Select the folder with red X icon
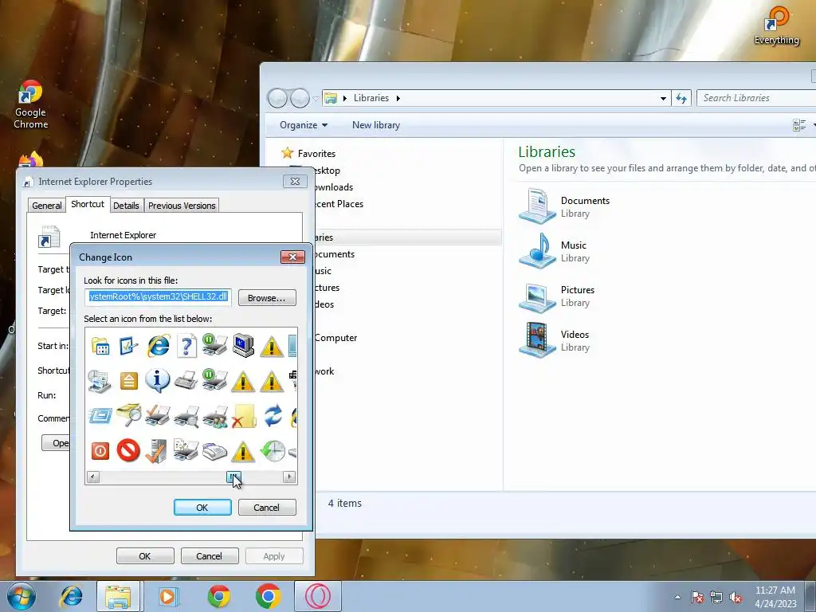The height and width of the screenshot is (612, 816). [244, 416]
